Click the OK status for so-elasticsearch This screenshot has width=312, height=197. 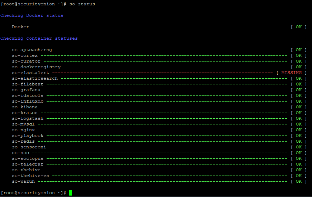(x=299, y=79)
